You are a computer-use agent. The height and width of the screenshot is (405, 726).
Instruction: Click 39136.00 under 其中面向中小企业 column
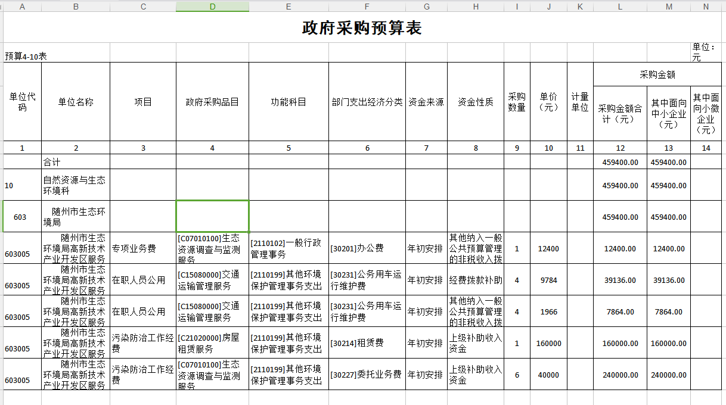pyautogui.click(x=669, y=280)
